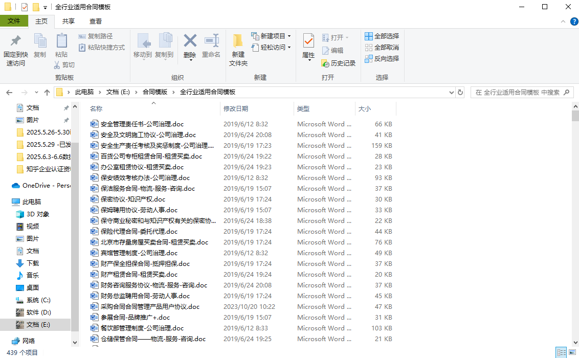579x358 pixels.
Task: Switch to details view icon in status bar
Action: coord(561,352)
